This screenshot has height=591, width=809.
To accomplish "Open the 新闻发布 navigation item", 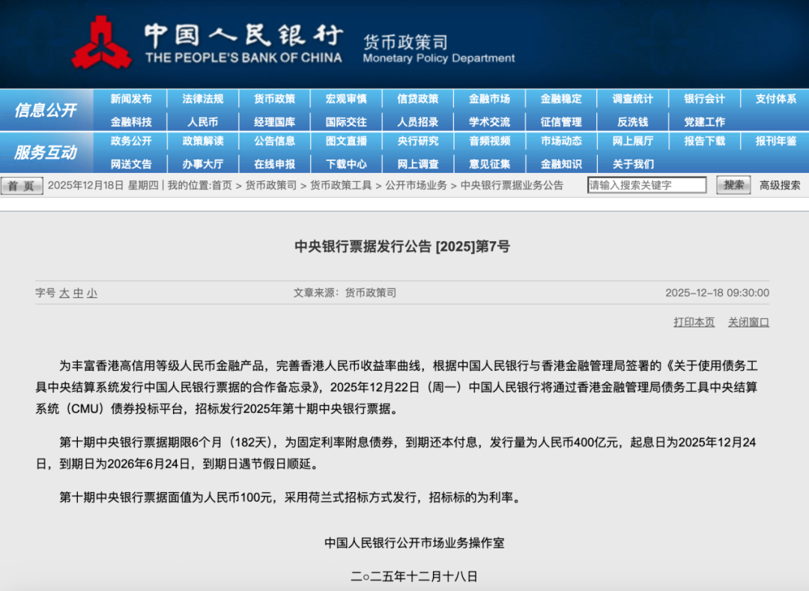I will [x=131, y=99].
